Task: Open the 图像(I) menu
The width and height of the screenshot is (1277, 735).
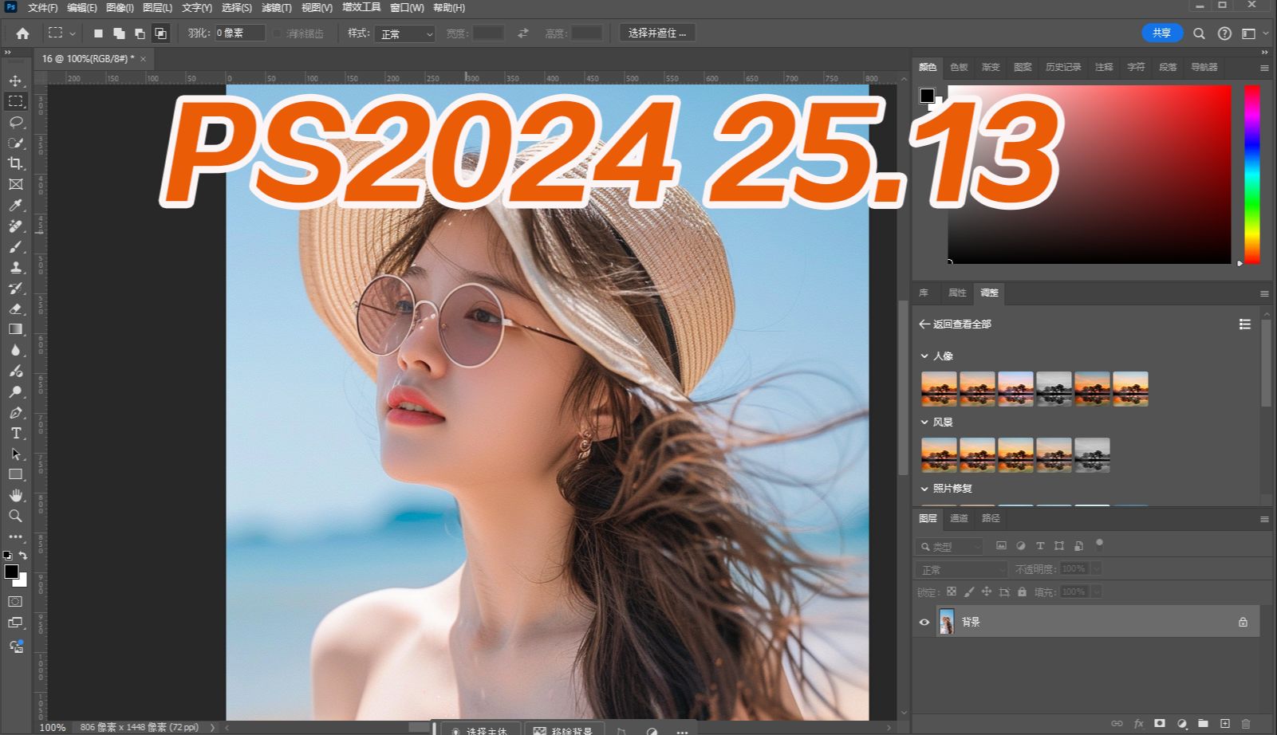Action: tap(120, 8)
